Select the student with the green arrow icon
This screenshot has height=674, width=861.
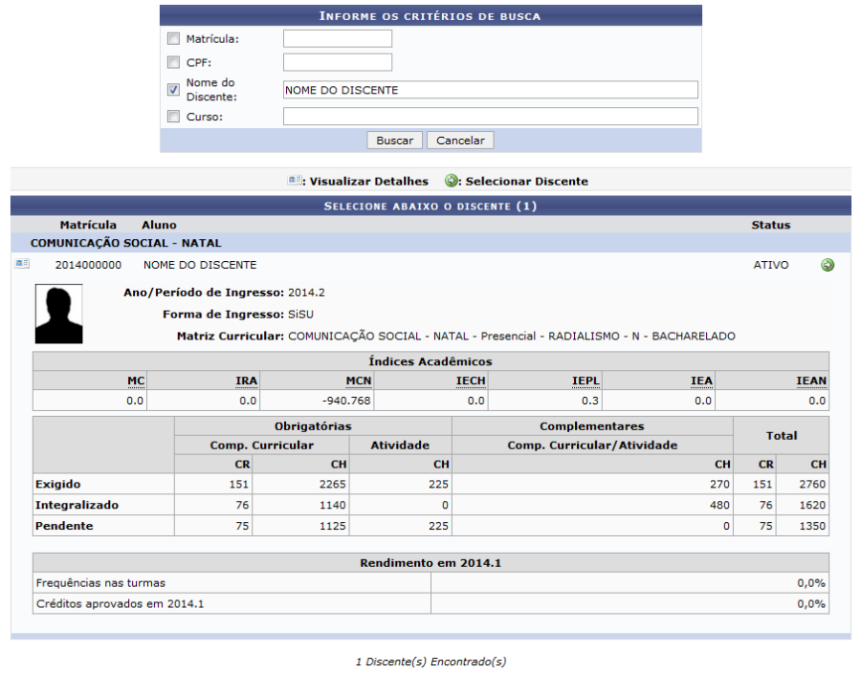pyautogui.click(x=828, y=265)
